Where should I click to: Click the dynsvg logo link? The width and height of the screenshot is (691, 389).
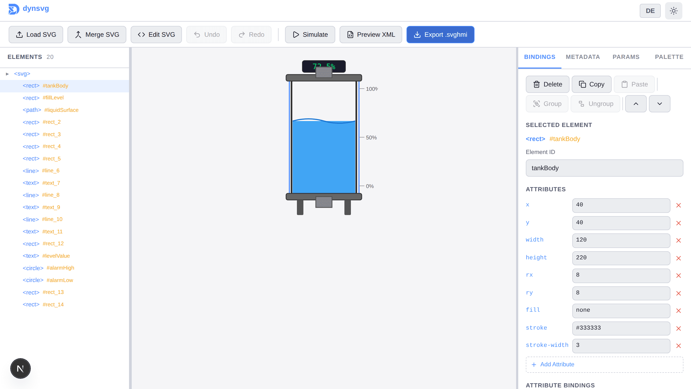coord(28,8)
